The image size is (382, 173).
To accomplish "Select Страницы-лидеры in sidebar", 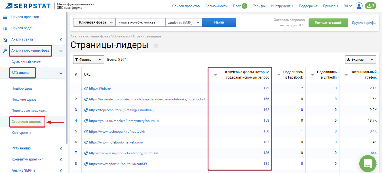I will [x=27, y=122].
